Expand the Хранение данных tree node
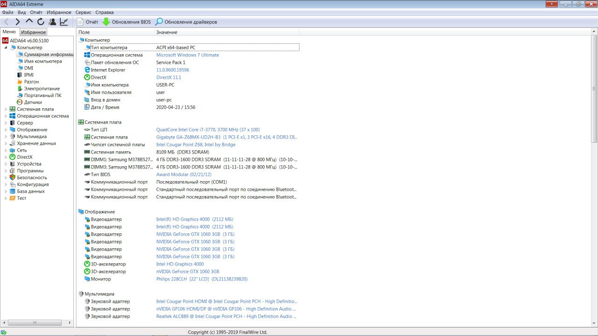 6,143
